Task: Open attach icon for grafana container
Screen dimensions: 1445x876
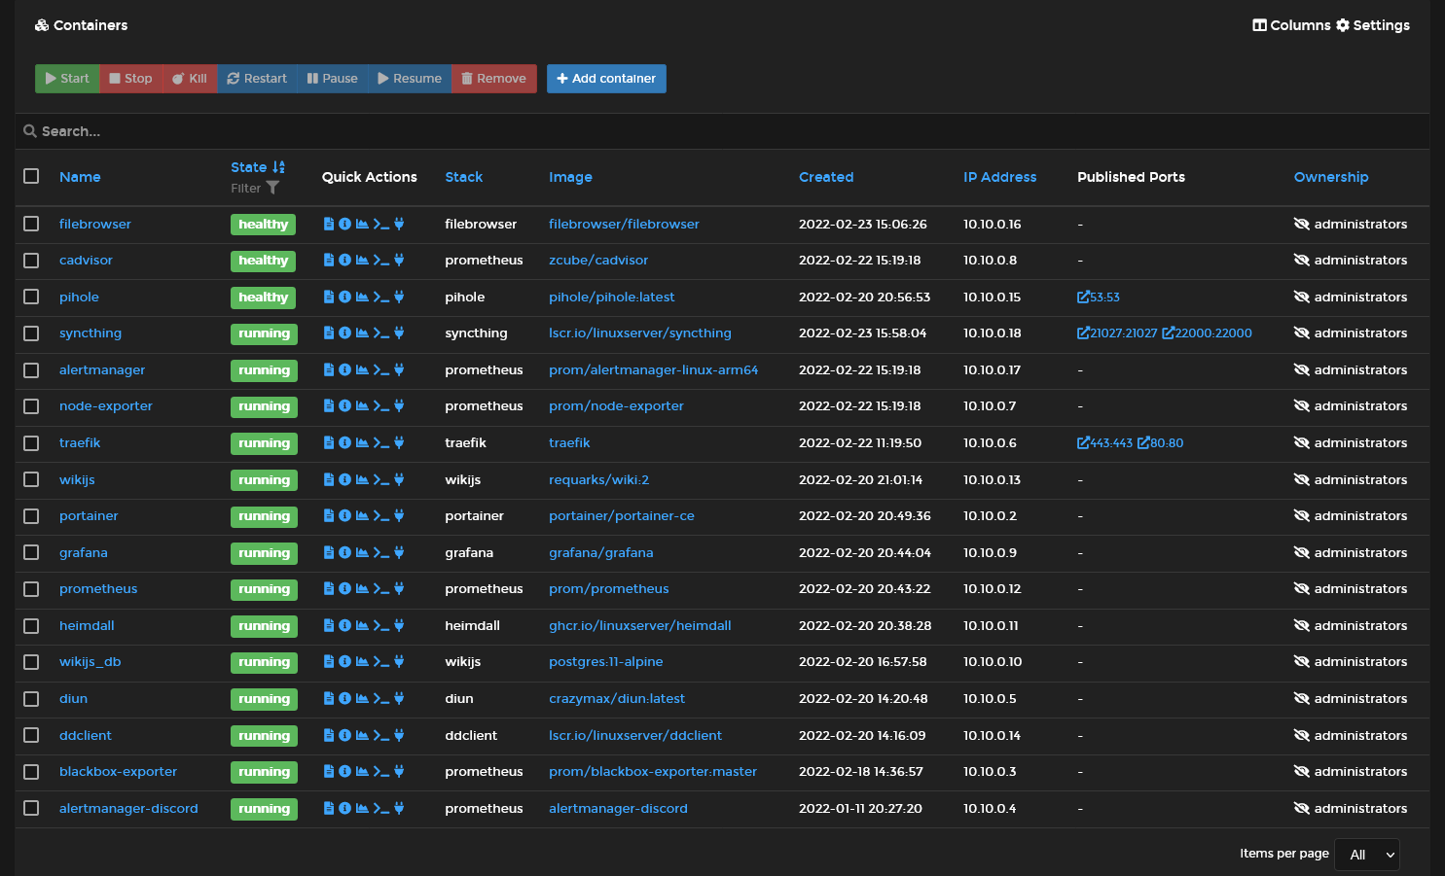Action: click(399, 553)
